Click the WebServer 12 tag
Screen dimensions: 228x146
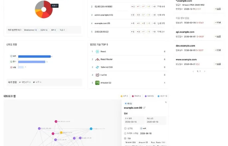click(30, 30)
